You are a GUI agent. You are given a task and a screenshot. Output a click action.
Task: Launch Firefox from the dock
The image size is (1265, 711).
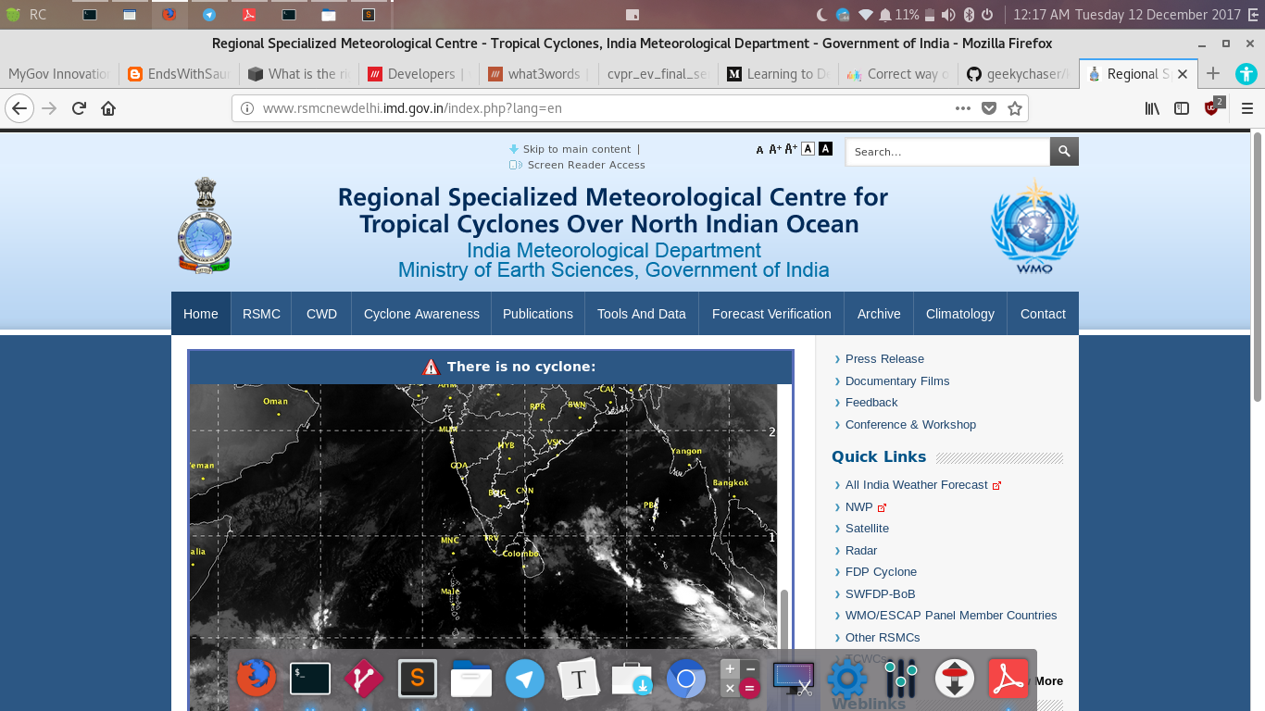257,680
